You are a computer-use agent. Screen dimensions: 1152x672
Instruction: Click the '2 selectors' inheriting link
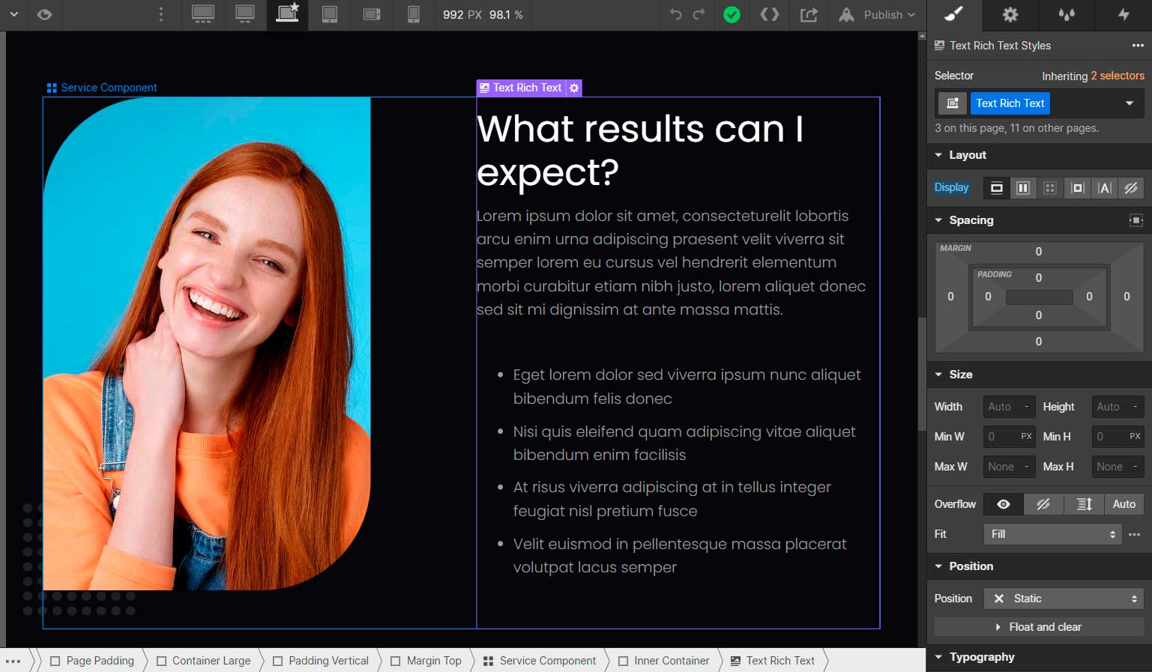(x=1117, y=76)
